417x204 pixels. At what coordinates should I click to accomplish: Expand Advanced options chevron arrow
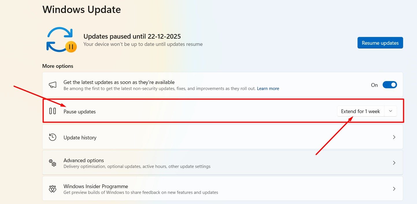click(x=394, y=163)
